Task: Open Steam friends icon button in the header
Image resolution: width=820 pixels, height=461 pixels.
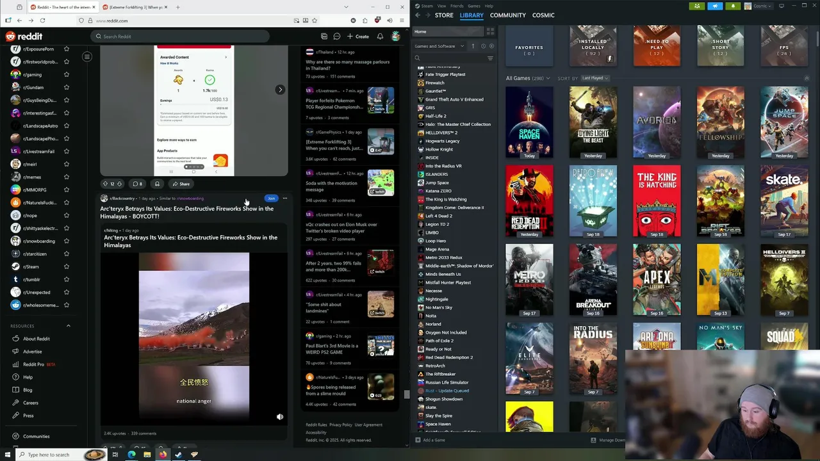Action: [697, 6]
